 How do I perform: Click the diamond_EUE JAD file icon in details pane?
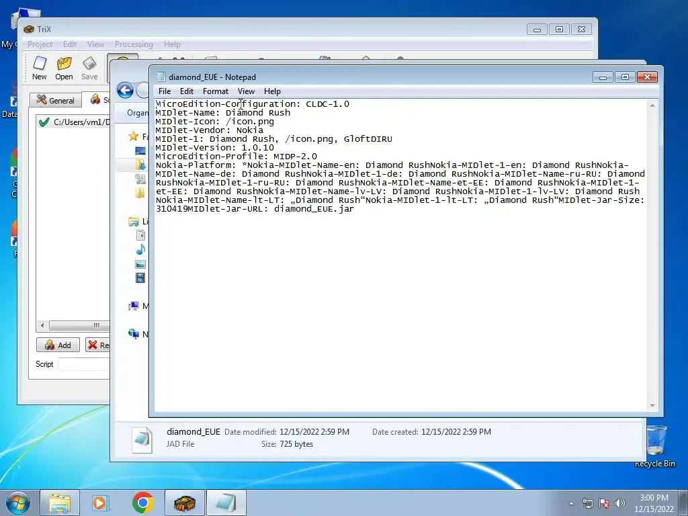142,439
